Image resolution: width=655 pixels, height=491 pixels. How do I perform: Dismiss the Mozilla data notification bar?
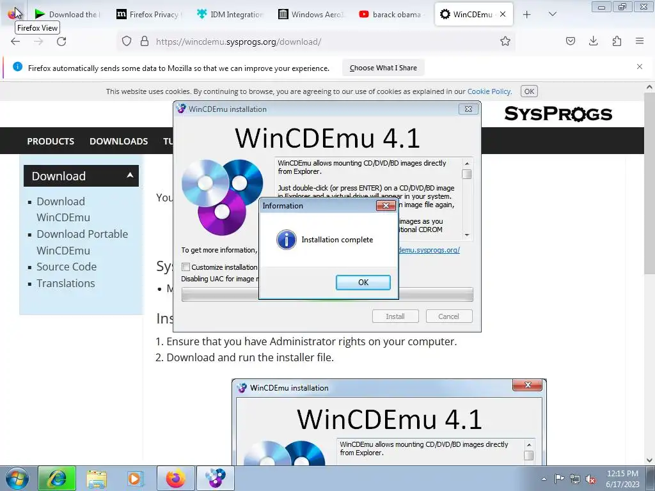(640, 66)
